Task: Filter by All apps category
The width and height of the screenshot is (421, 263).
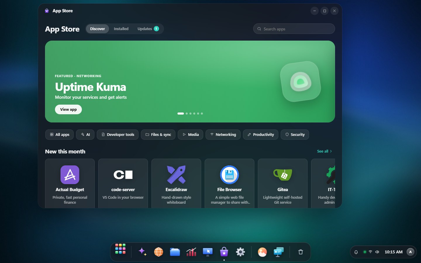Action: coord(60,135)
